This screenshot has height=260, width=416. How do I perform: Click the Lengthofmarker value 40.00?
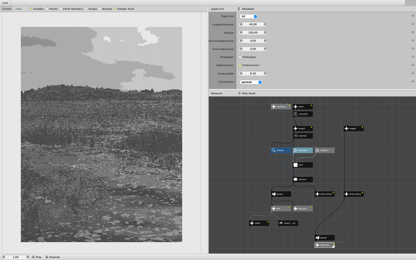pos(253,24)
